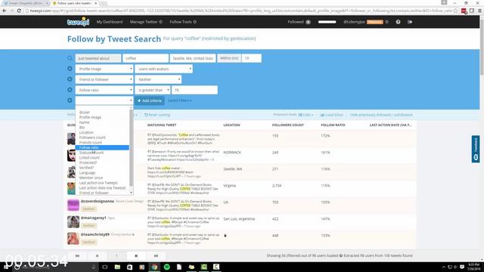Screen dimensions: 484x272
Task: Click Reset sorting link
Action: click(x=157, y=115)
